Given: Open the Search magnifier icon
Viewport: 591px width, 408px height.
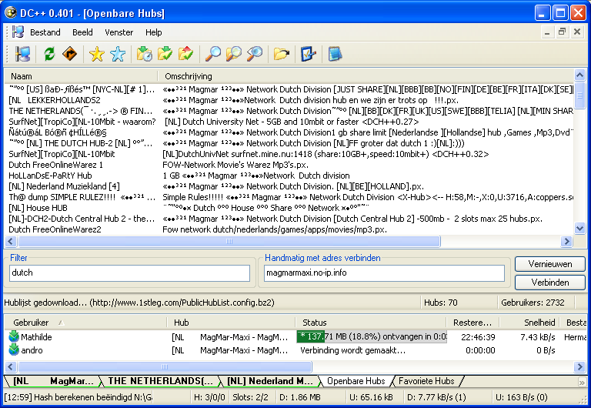Looking at the screenshot, I should [213, 54].
